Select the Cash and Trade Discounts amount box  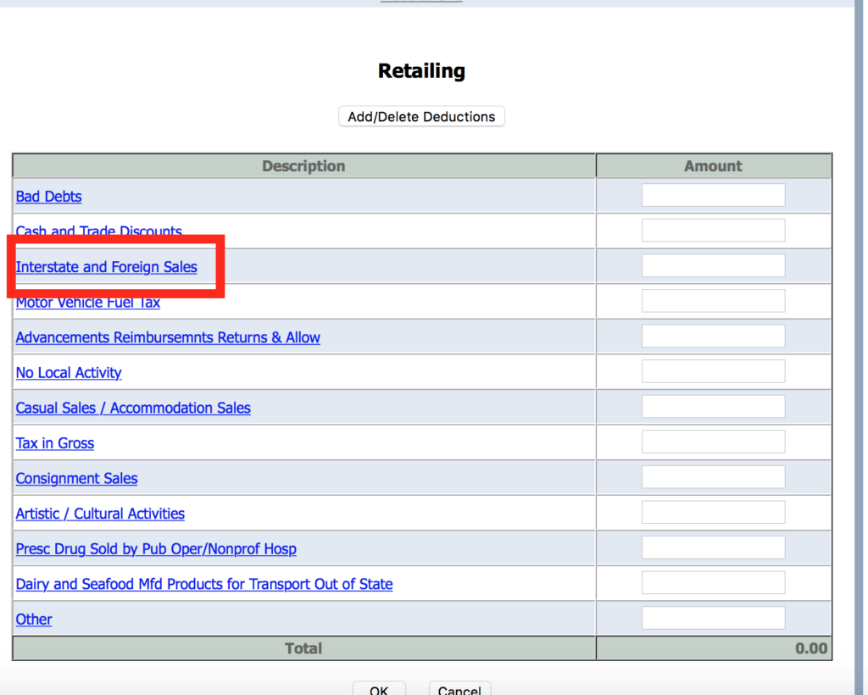tap(713, 231)
